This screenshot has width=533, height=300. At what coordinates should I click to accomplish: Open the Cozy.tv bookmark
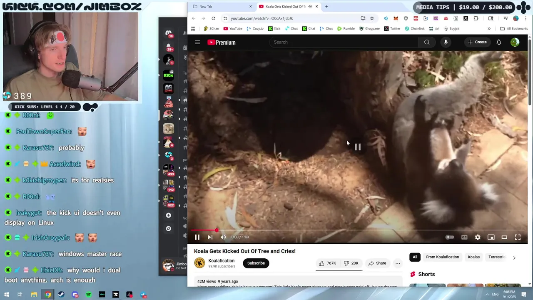255,29
